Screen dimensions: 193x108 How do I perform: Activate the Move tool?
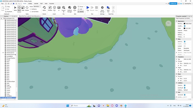point(19,9)
